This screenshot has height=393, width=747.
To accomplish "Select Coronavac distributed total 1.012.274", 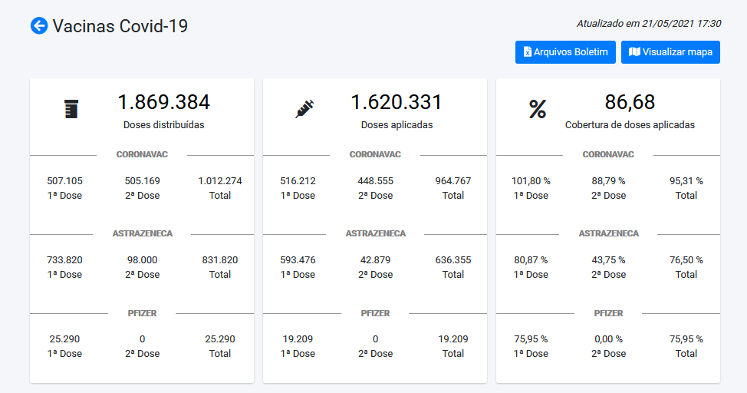I will [x=220, y=181].
